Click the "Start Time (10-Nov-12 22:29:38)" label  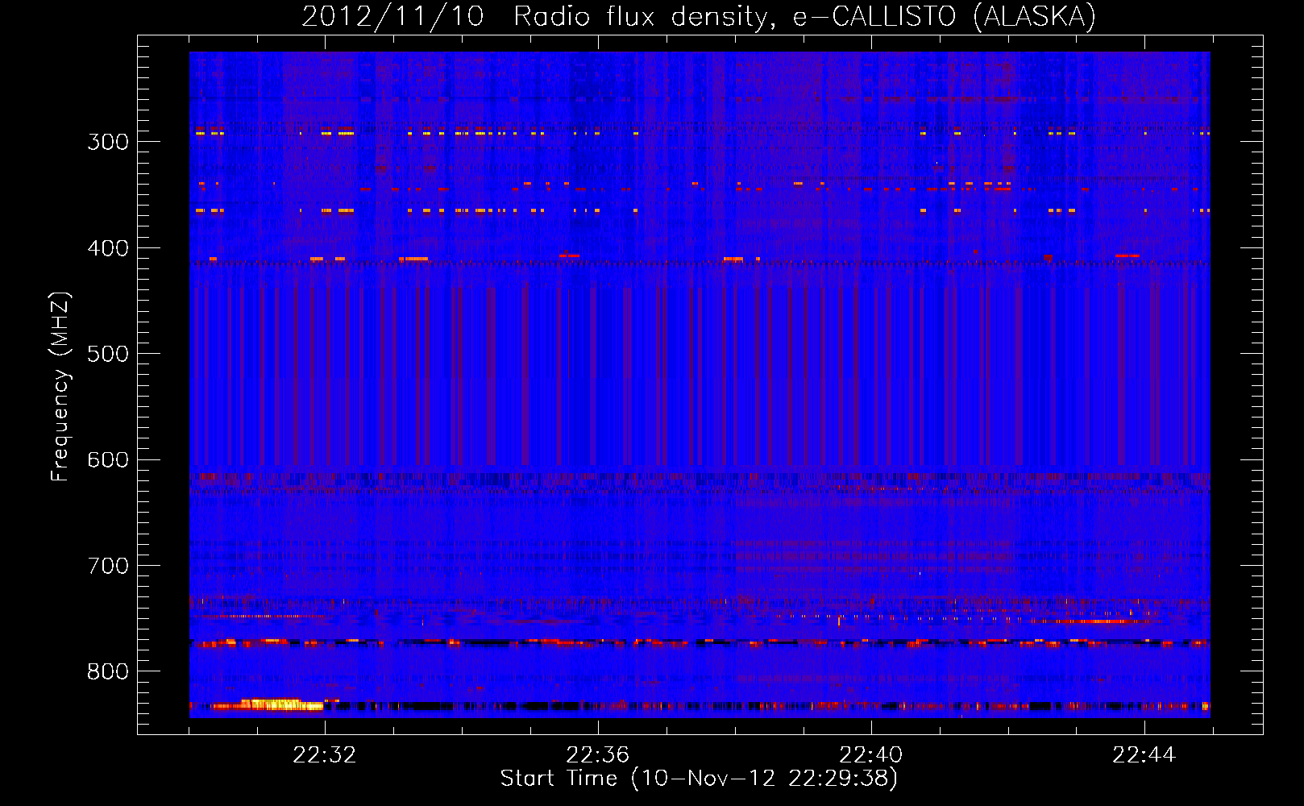tap(699, 779)
